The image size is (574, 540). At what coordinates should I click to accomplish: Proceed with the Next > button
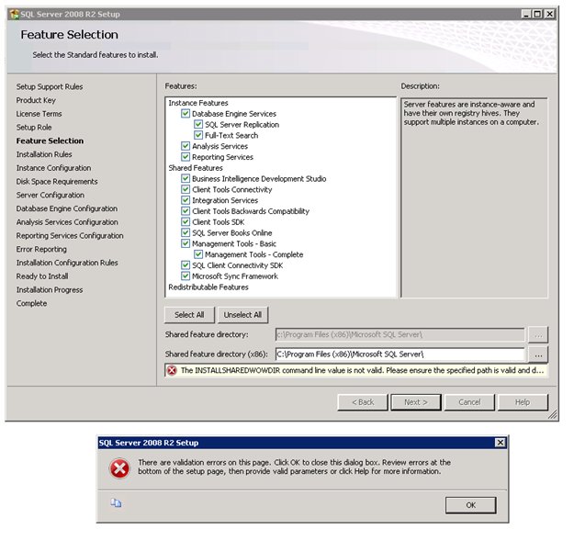(416, 402)
